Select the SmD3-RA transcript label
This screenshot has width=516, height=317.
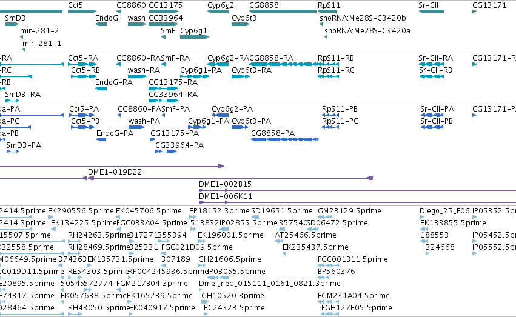point(22,95)
